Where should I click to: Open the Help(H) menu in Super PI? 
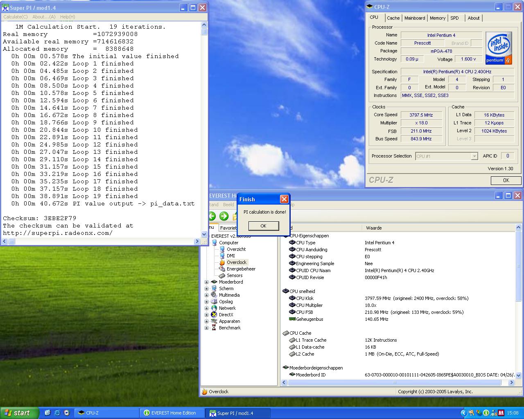point(68,17)
